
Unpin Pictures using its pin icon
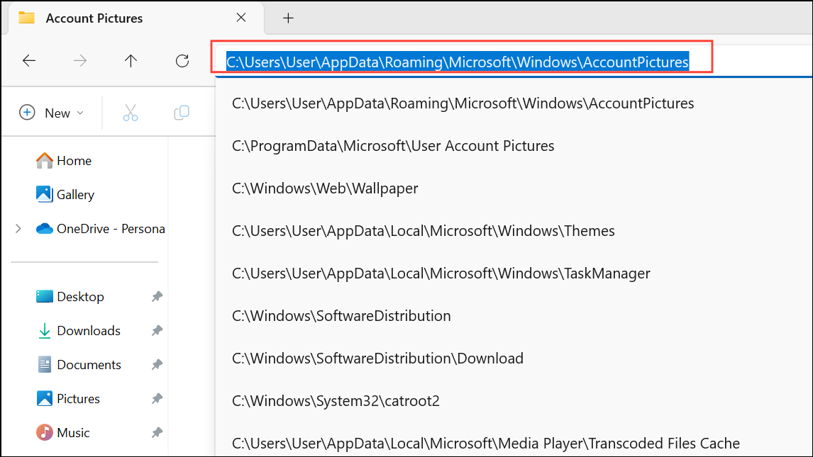pyautogui.click(x=157, y=399)
